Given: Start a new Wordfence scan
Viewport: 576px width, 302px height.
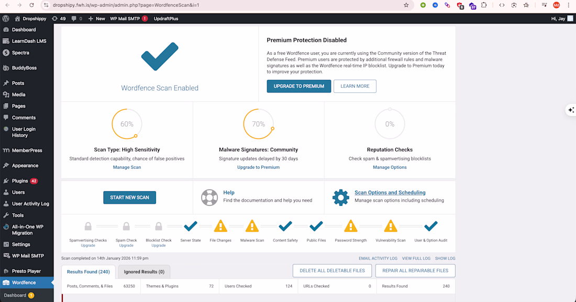Looking at the screenshot, I should point(130,198).
